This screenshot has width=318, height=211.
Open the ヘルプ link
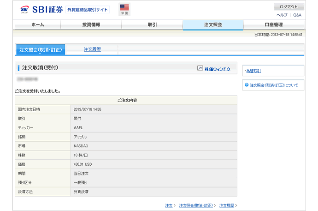tap(282, 15)
